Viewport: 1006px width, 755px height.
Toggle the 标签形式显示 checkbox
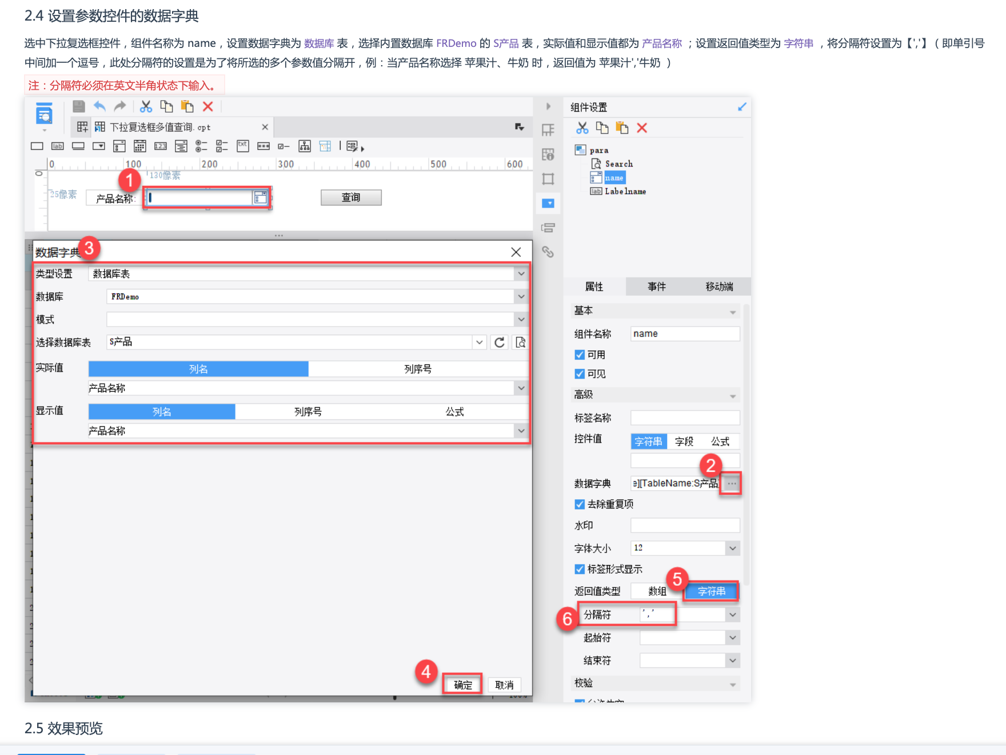(x=580, y=569)
